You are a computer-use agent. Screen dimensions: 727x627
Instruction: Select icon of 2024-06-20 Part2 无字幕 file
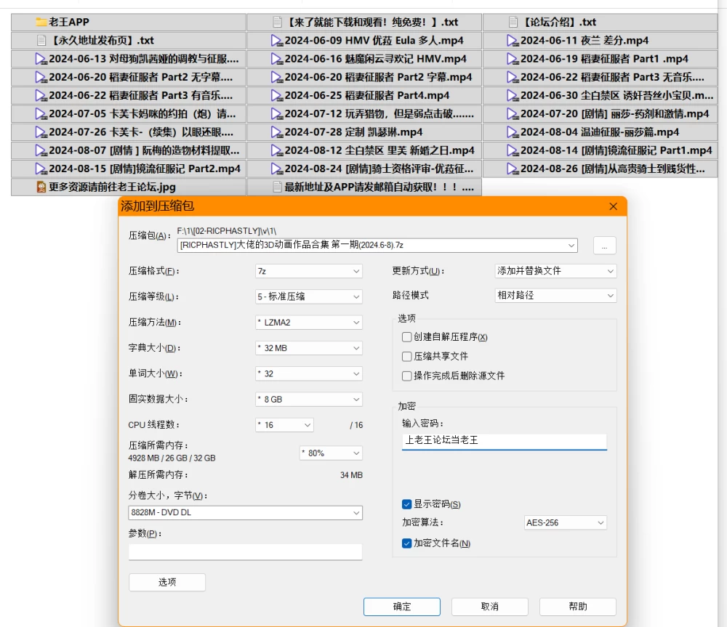[x=41, y=77]
